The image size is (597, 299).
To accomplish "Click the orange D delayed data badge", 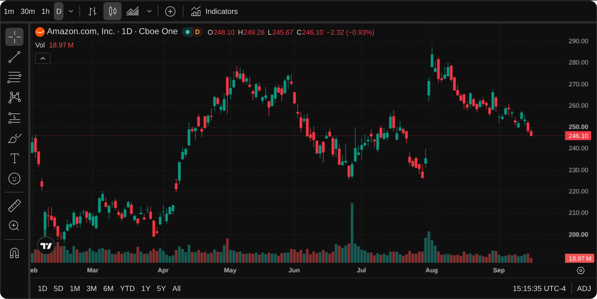I will [x=197, y=32].
